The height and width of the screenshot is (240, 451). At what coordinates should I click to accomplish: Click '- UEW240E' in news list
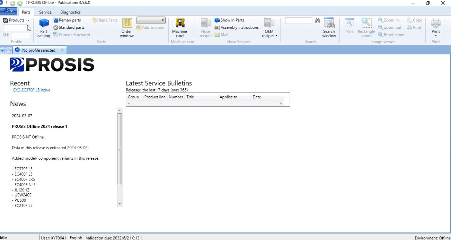point(22,195)
